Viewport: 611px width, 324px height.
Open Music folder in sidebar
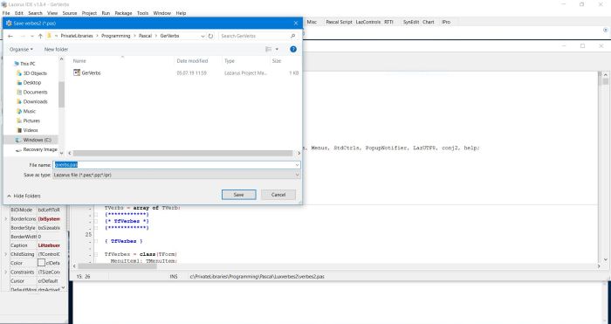(29, 111)
